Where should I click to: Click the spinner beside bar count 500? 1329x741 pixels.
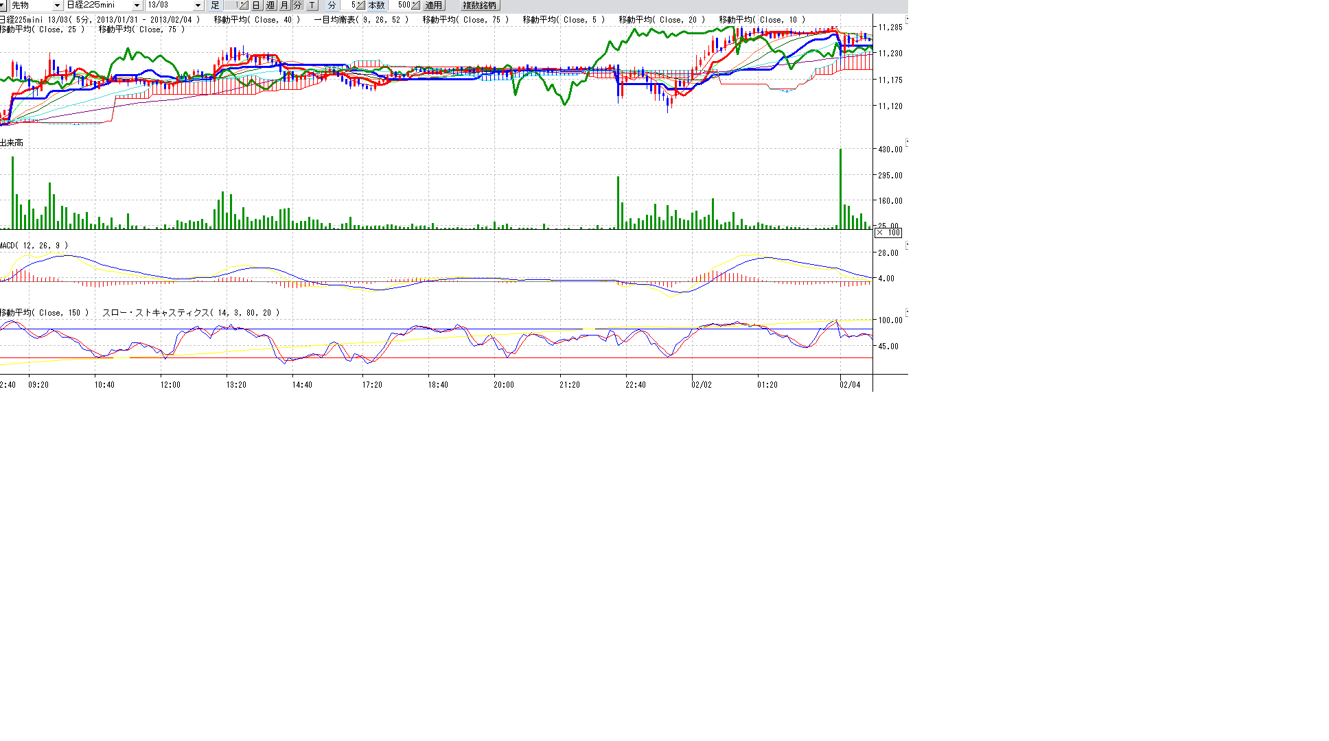tap(415, 5)
